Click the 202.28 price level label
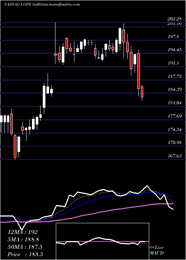Screen dimensions: 186x260 pyautogui.click(x=175, y=19)
